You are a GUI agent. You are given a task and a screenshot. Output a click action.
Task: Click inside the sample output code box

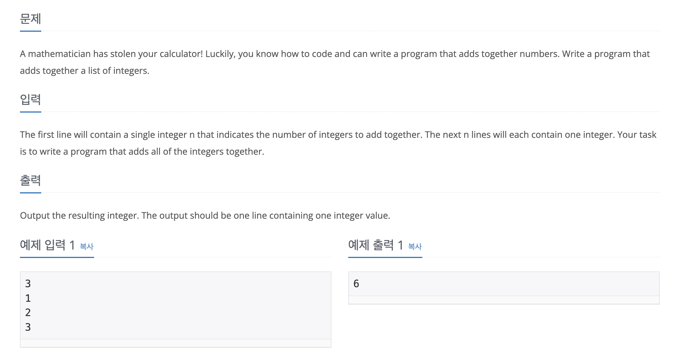[x=504, y=284]
